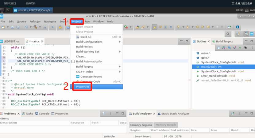Click the open folder toolbar icon
Image resolution: width=255 pixels, height=138 pixels.
click(137, 27)
